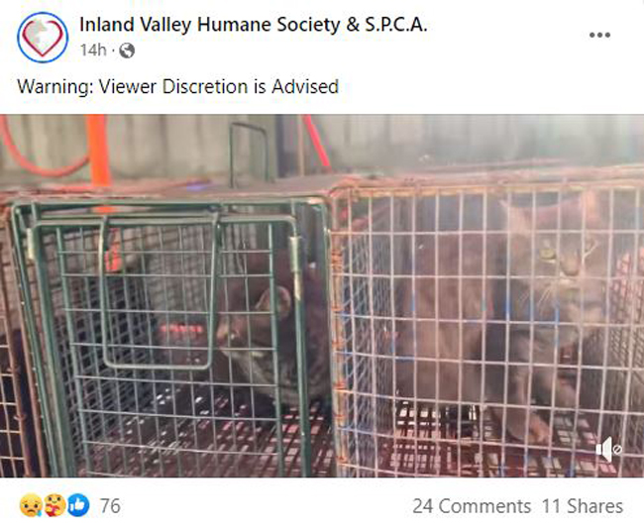This screenshot has width=644, height=531.
Task: Click the orange pole in the video background
Action: [99, 151]
